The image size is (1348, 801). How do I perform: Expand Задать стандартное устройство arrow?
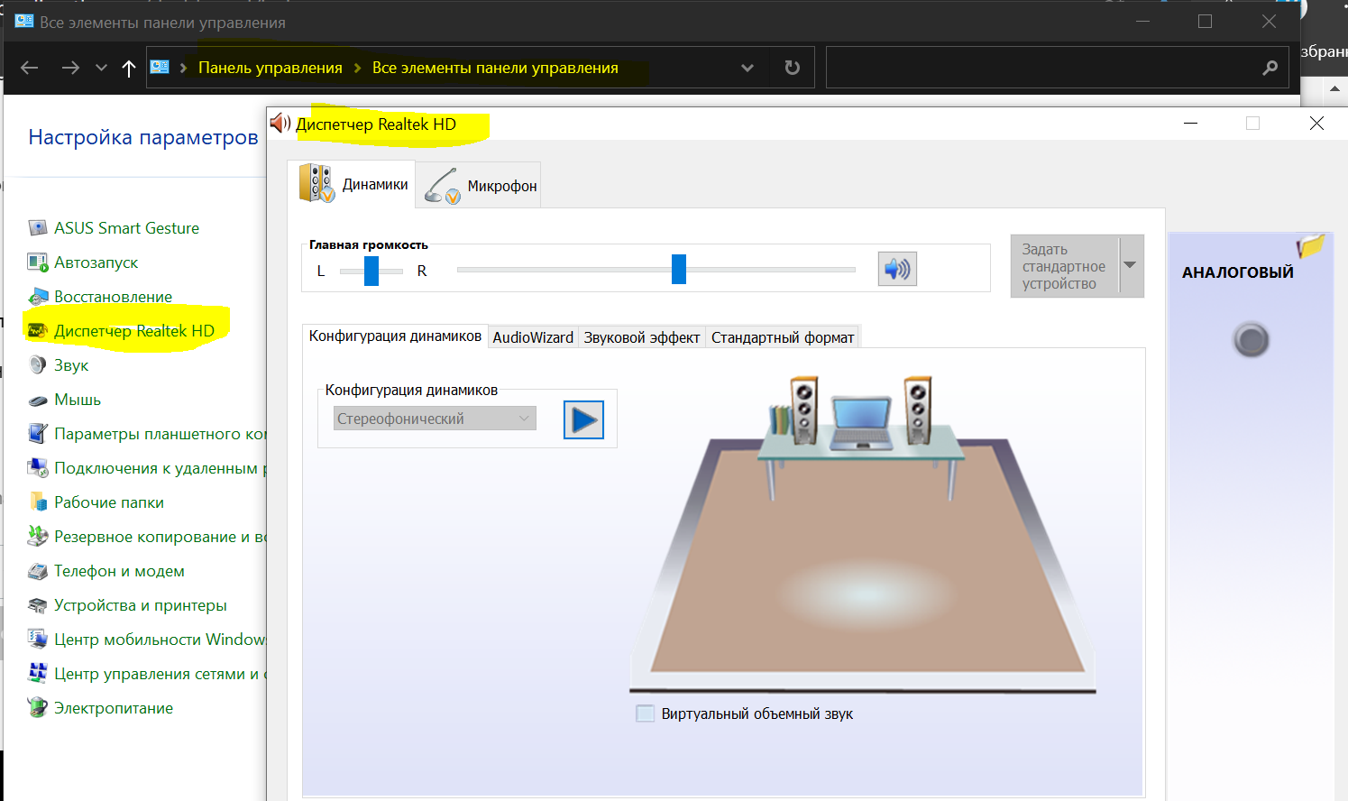pyautogui.click(x=1131, y=265)
